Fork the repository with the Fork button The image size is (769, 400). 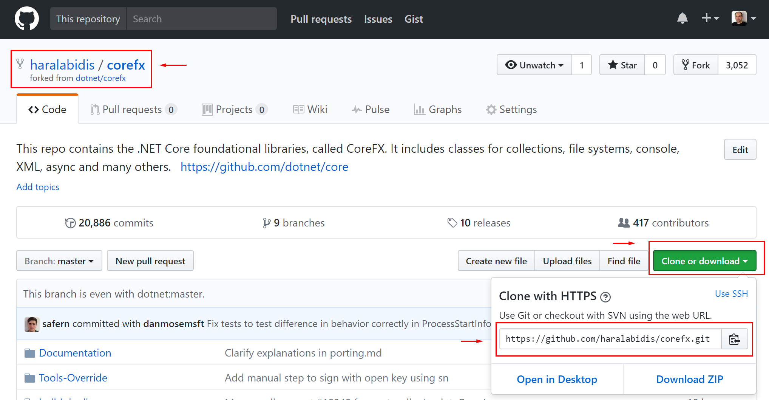[x=696, y=65]
